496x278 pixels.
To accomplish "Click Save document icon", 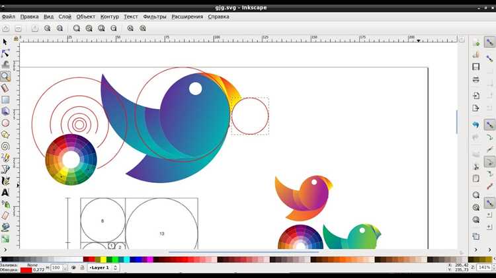I will click(475, 67).
